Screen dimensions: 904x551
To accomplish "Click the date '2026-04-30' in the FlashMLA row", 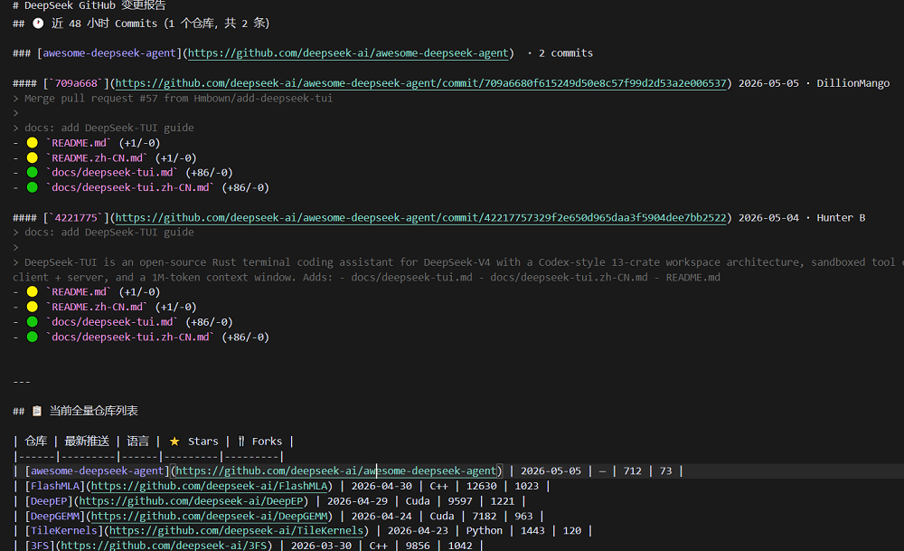I will coord(381,486).
